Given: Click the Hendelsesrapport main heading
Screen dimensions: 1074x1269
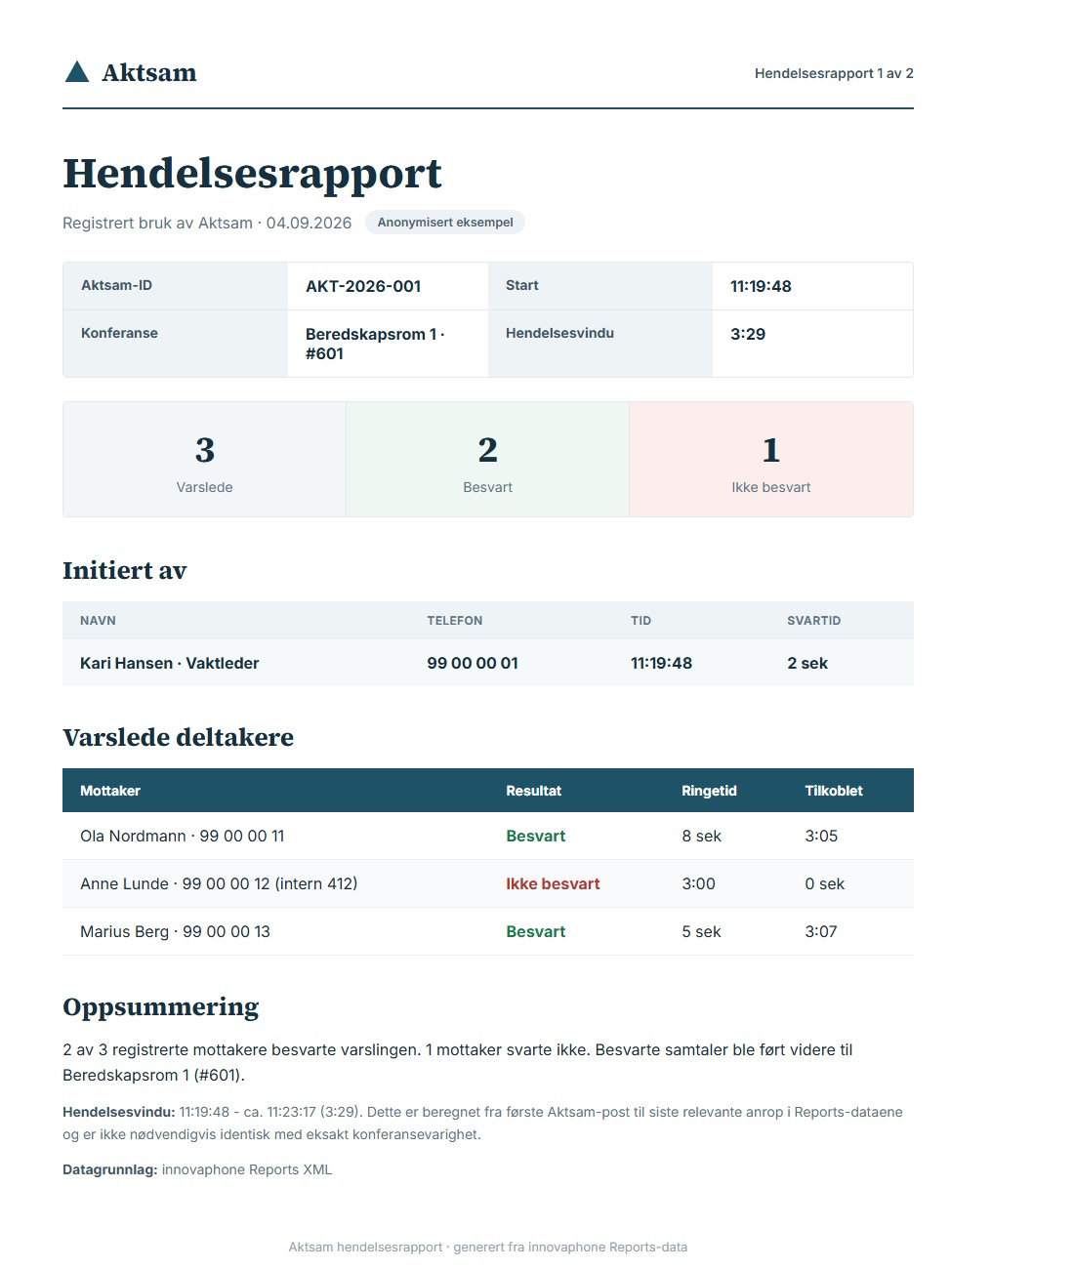Looking at the screenshot, I should (x=252, y=174).
